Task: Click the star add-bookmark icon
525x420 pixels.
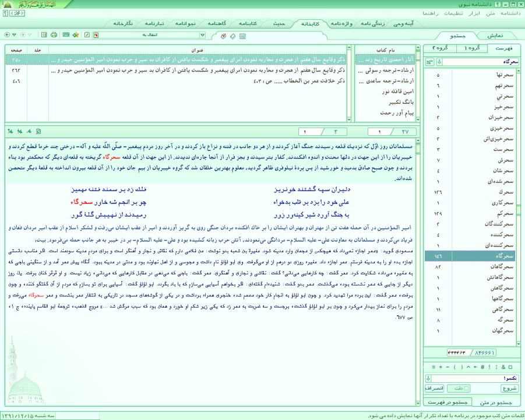Action: (x=76, y=35)
